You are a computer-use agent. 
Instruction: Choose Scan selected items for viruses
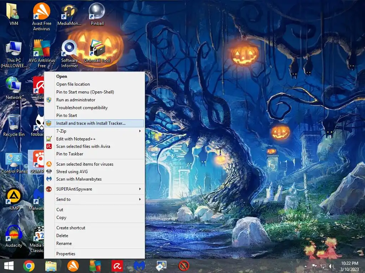point(94,164)
